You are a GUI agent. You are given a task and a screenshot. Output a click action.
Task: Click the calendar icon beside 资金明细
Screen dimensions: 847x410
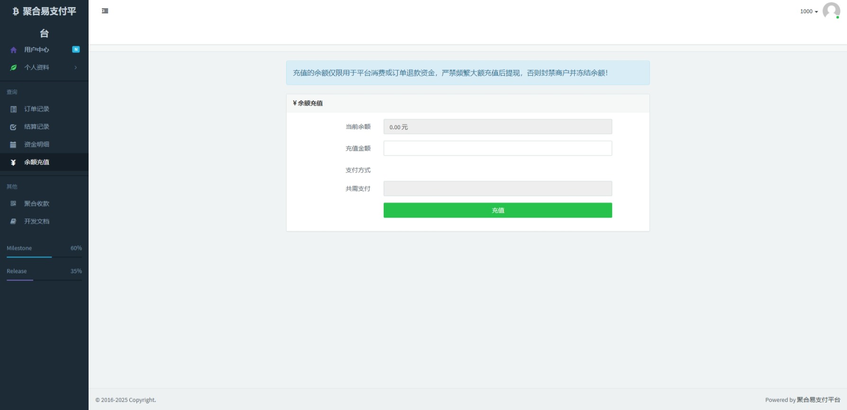pyautogui.click(x=13, y=145)
